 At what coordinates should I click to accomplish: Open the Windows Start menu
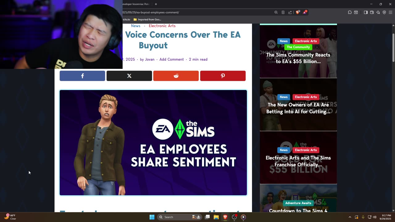(152, 217)
